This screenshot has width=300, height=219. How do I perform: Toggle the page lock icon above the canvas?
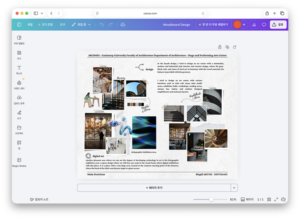click(x=219, y=47)
